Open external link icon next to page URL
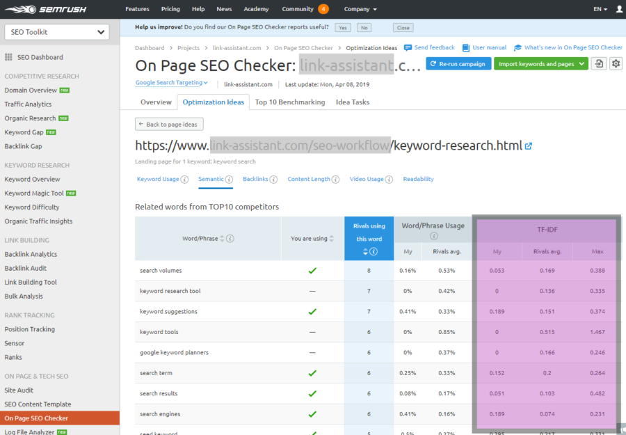This screenshot has width=626, height=435. [529, 145]
